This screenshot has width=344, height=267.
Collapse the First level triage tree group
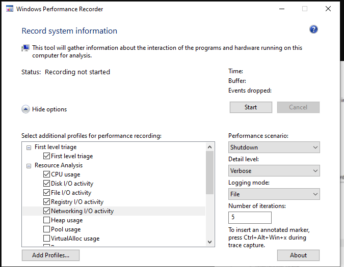(29, 147)
